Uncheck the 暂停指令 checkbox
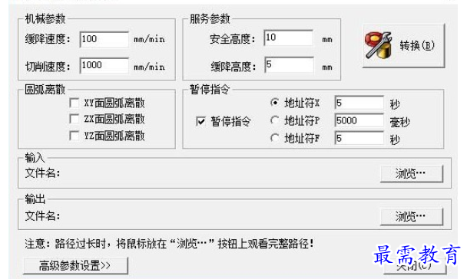The width and height of the screenshot is (467, 279). click(200, 121)
